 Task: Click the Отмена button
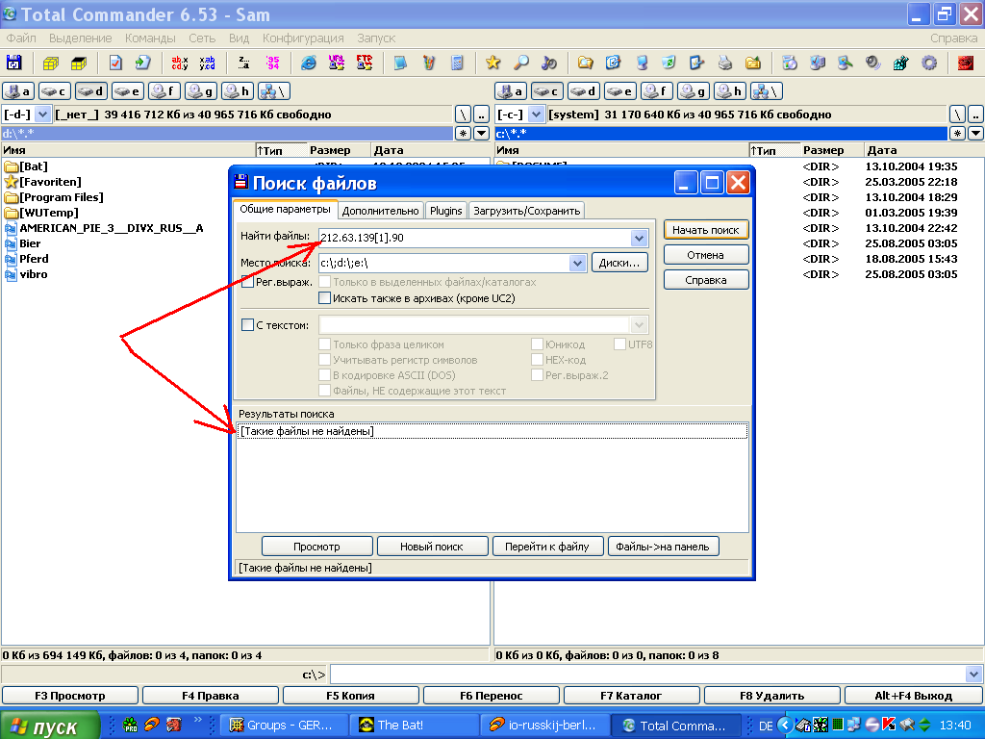(x=706, y=255)
